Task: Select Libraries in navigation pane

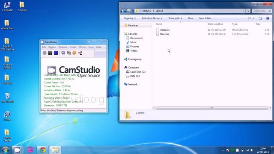Action: [133, 34]
